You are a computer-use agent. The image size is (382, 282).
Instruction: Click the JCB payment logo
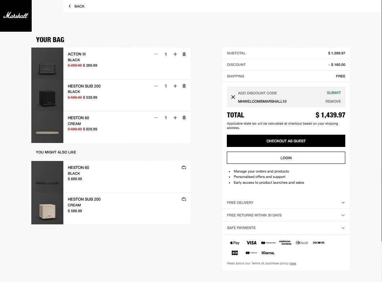[x=235, y=253]
